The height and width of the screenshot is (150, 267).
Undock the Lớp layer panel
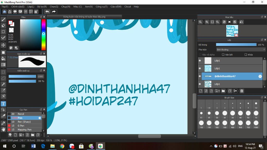tap(262, 40)
